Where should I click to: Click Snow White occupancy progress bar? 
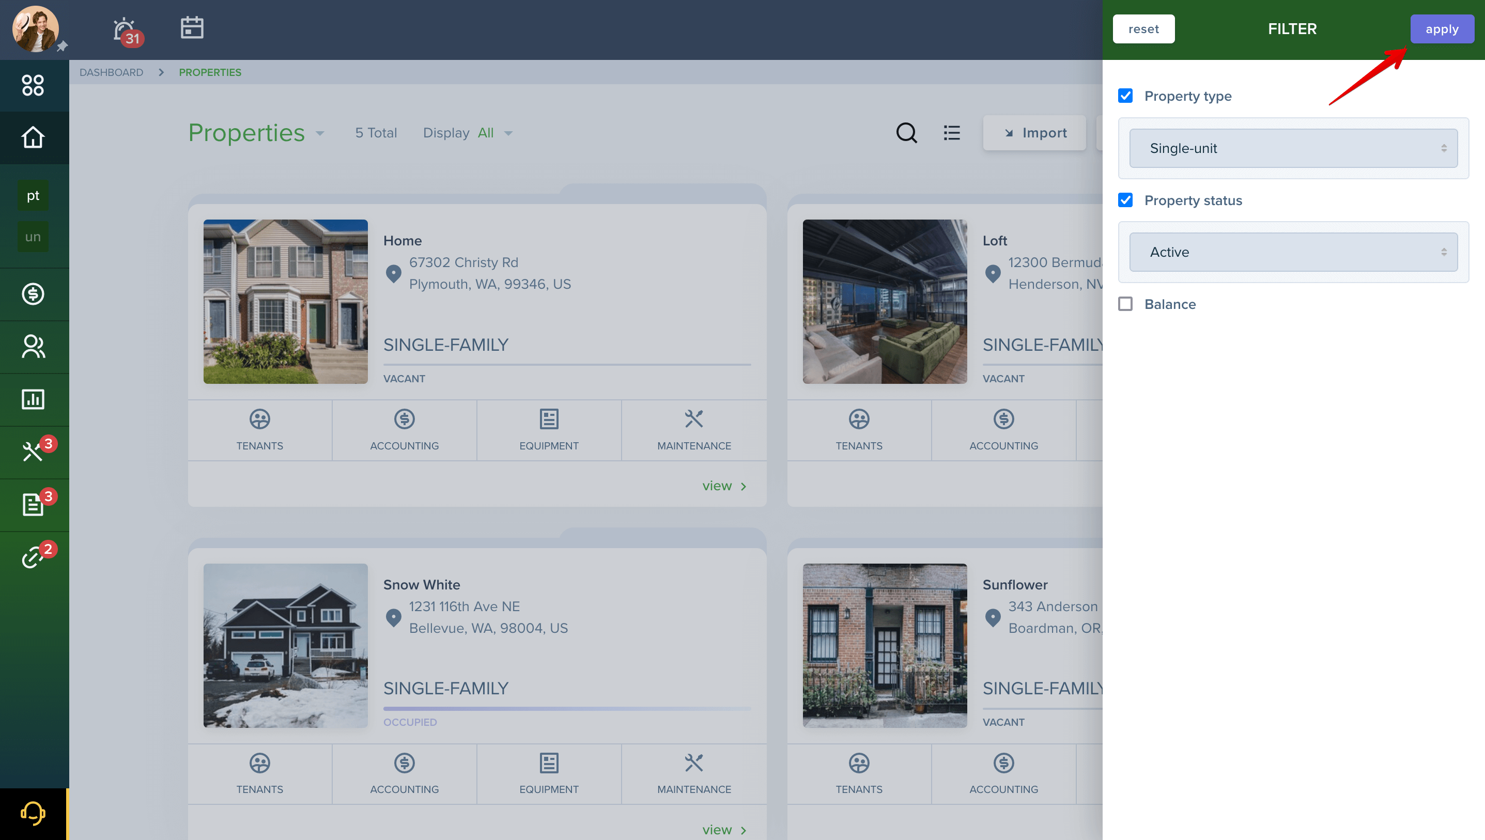pos(567,708)
